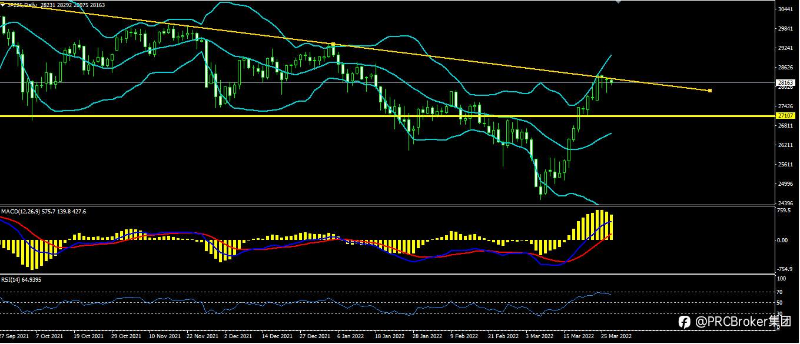The width and height of the screenshot is (800, 344).
Task: Click the RSI scale value 70
Action: click(781, 292)
